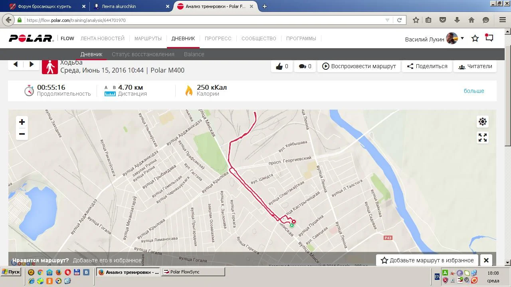The width and height of the screenshot is (511, 287).
Task: Open the Polar logo home page
Action: (x=31, y=38)
